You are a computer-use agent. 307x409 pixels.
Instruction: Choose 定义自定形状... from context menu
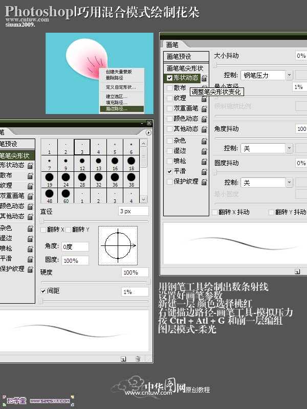122,87
